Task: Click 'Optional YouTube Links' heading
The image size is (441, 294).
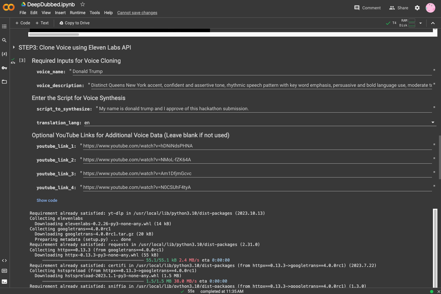Action: pyautogui.click(x=131, y=135)
